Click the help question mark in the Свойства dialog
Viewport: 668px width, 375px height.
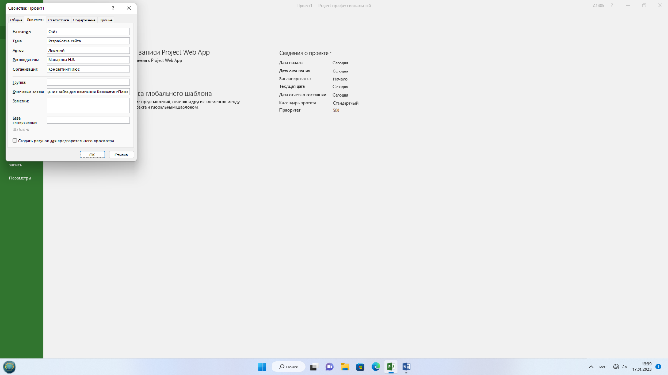click(113, 8)
